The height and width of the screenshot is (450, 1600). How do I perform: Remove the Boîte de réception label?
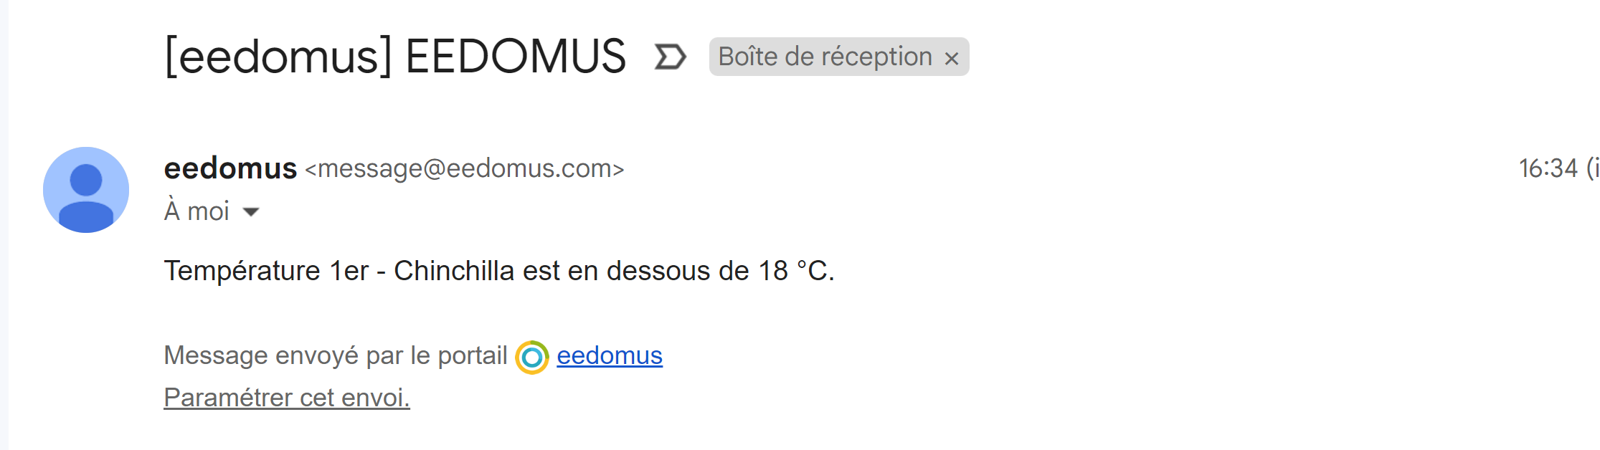[x=952, y=58]
